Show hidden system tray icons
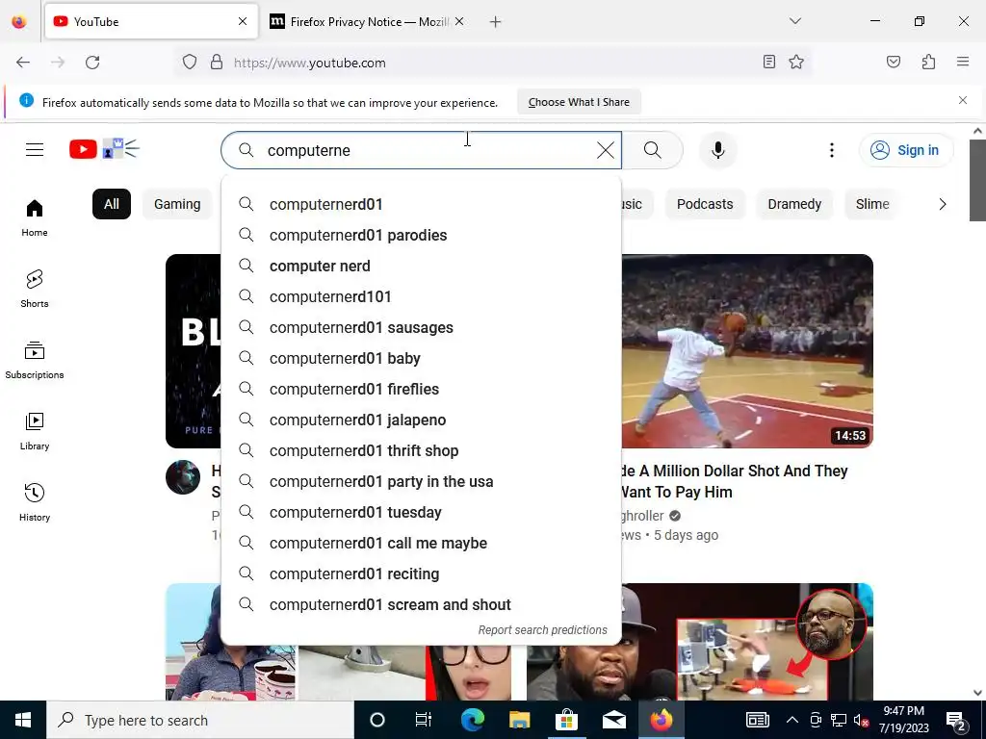The image size is (986, 739). (792, 720)
